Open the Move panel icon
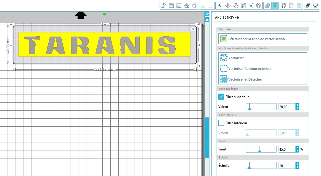This screenshot has height=176, width=321. (x=228, y=6)
